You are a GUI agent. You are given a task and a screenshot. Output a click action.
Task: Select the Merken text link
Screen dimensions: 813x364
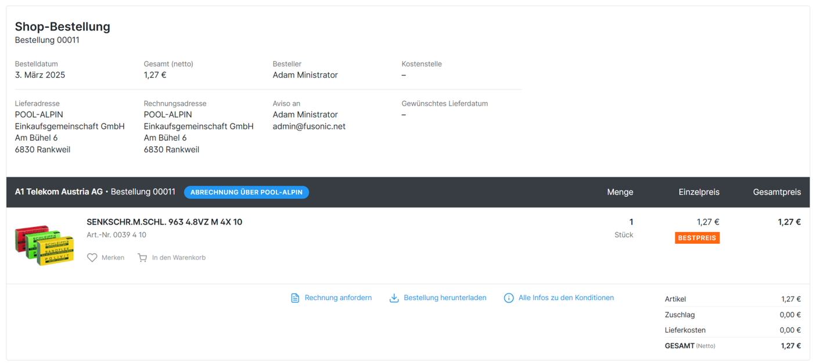(113, 258)
